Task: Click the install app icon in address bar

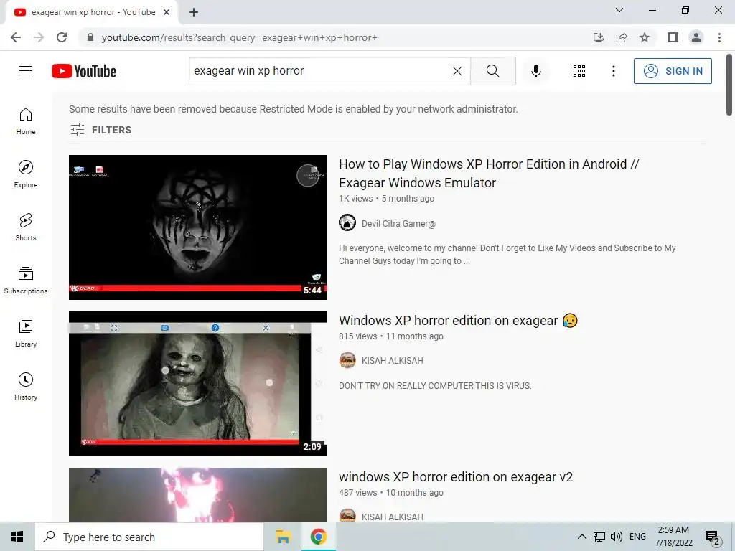Action: [599, 37]
